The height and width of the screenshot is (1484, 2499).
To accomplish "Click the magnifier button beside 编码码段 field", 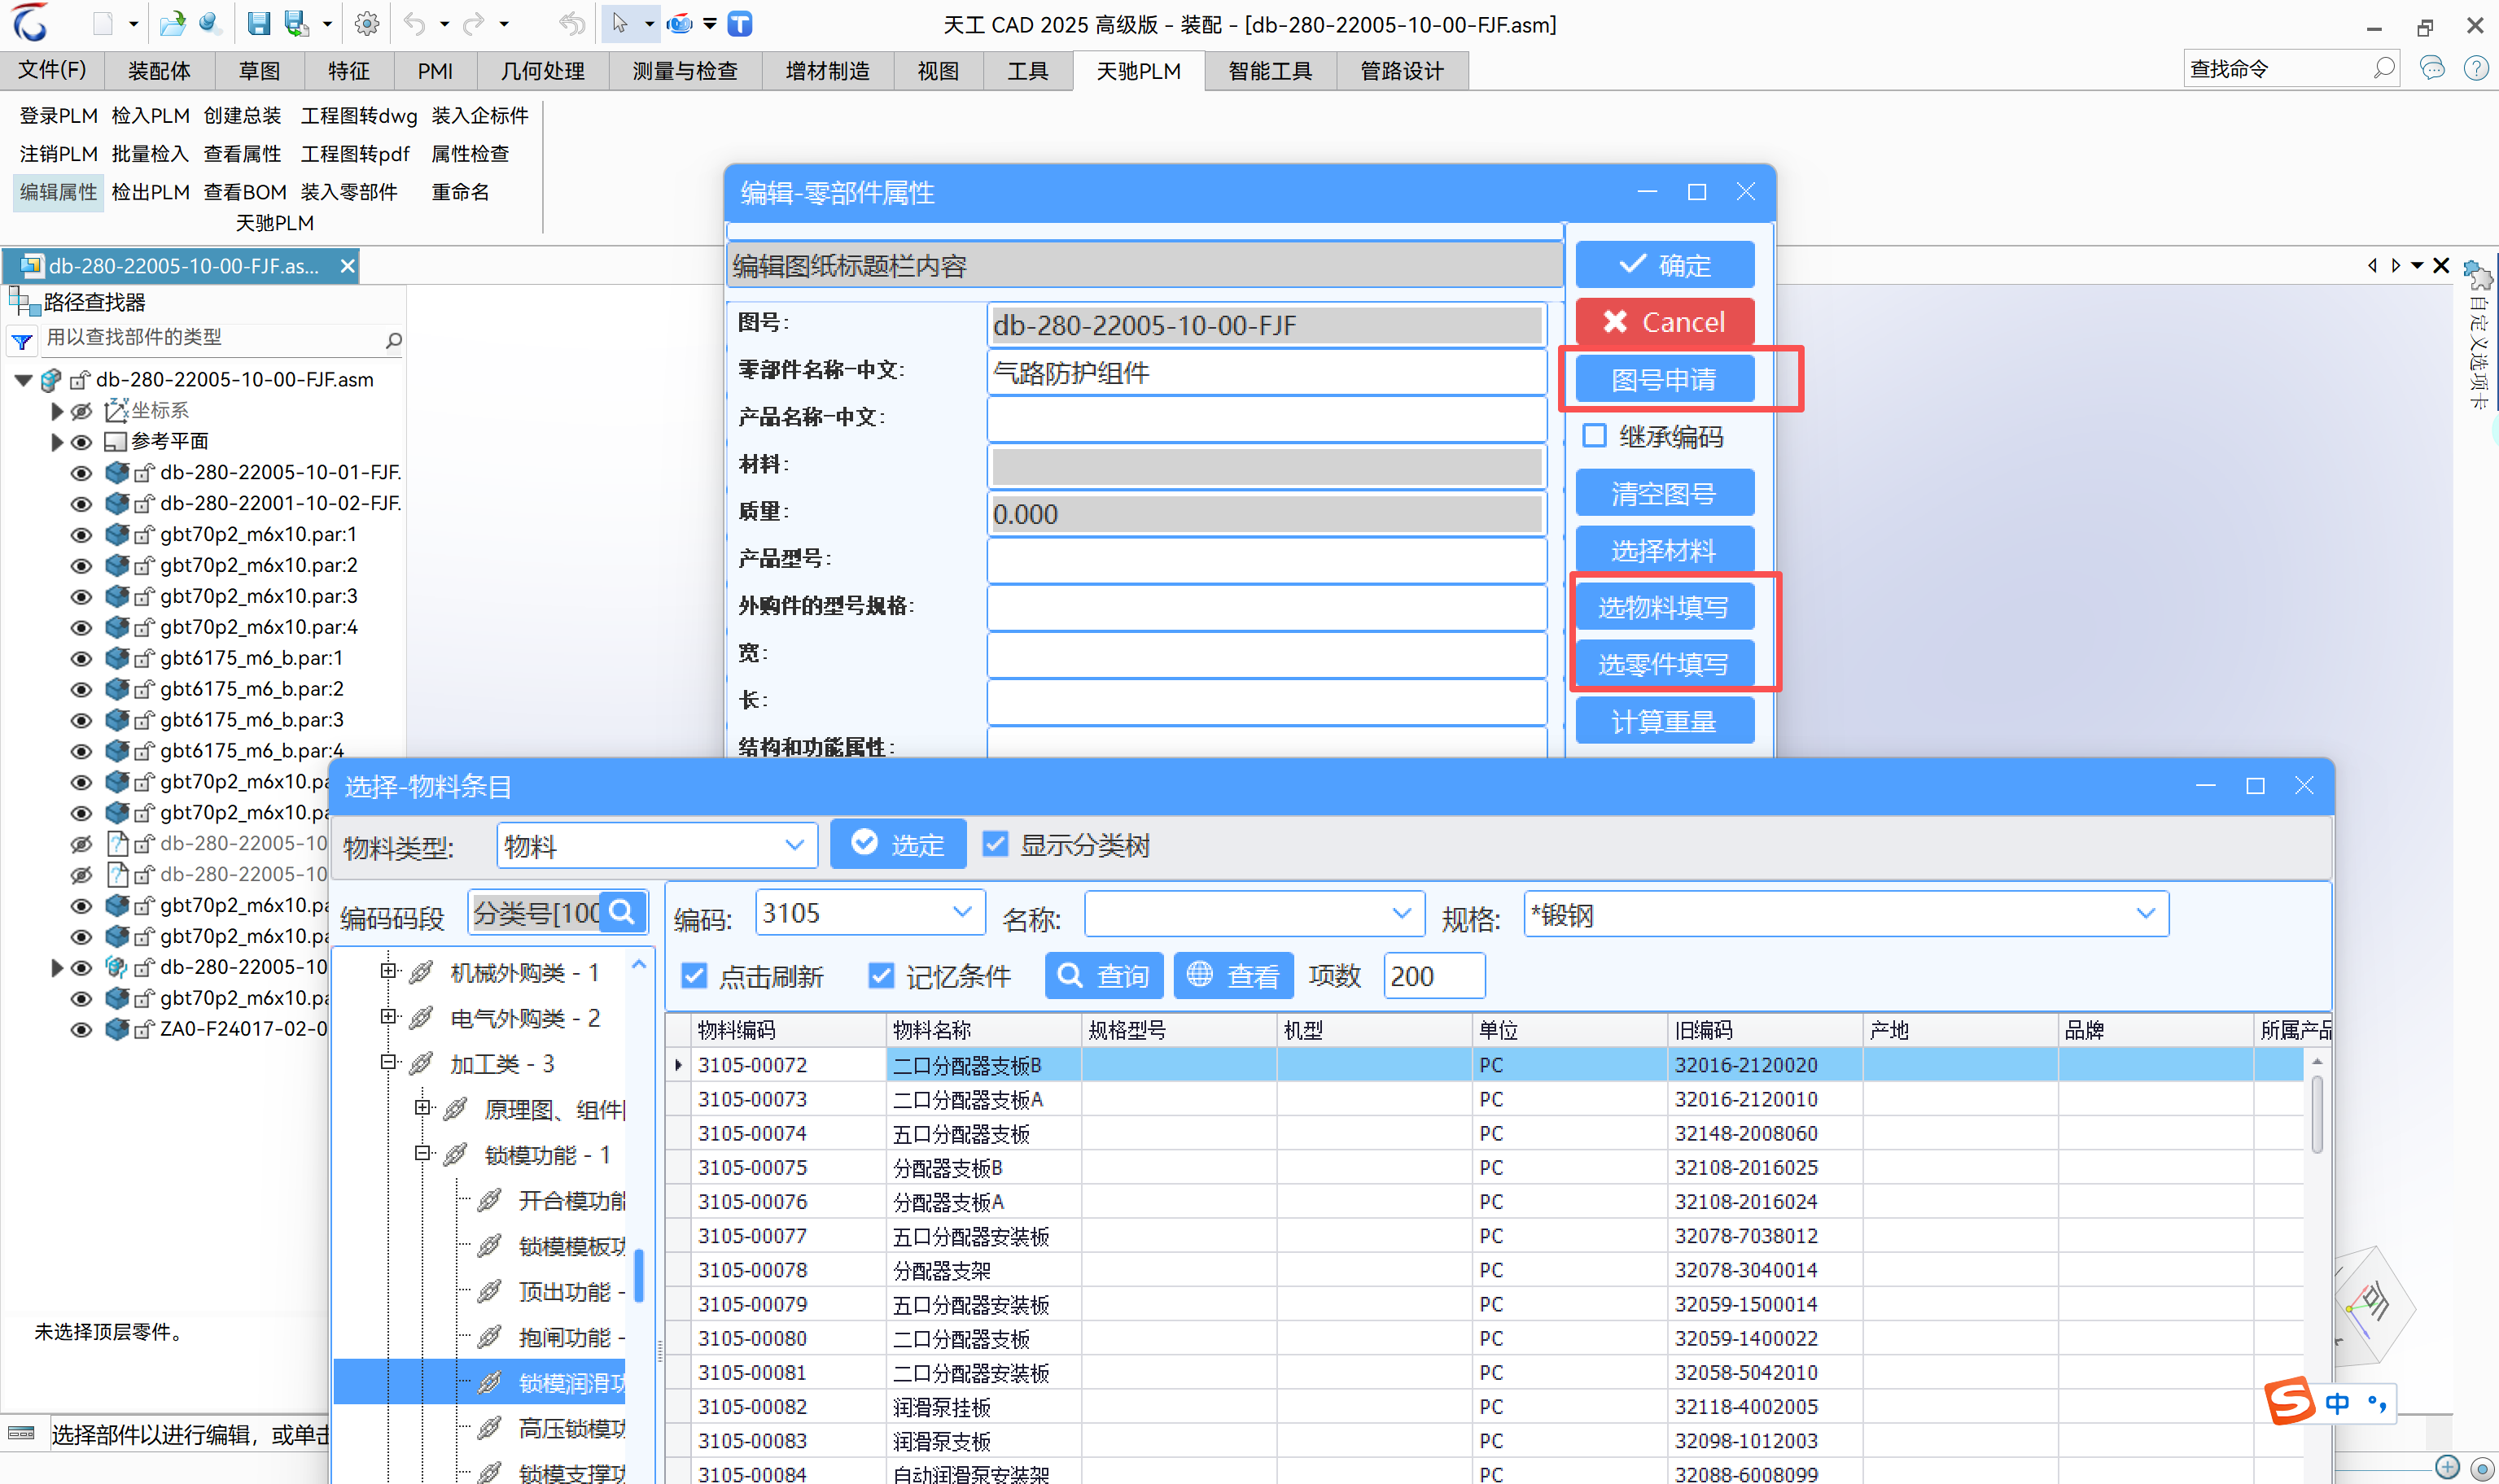I will pyautogui.click(x=622, y=912).
